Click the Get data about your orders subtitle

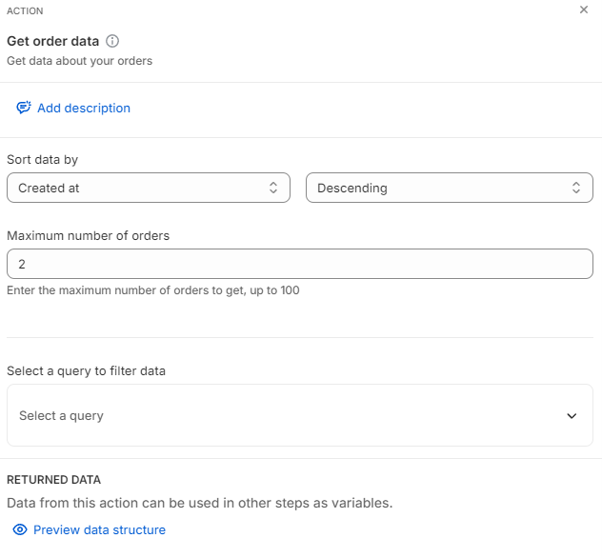(79, 61)
